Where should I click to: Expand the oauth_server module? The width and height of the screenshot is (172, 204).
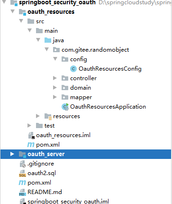(12, 154)
